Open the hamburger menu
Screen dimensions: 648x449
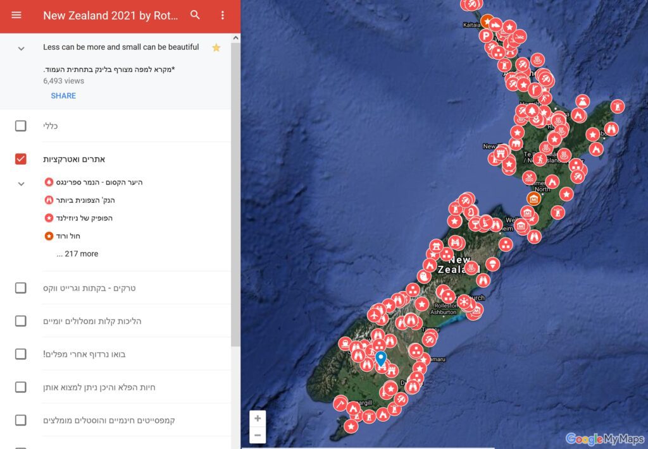(16, 15)
